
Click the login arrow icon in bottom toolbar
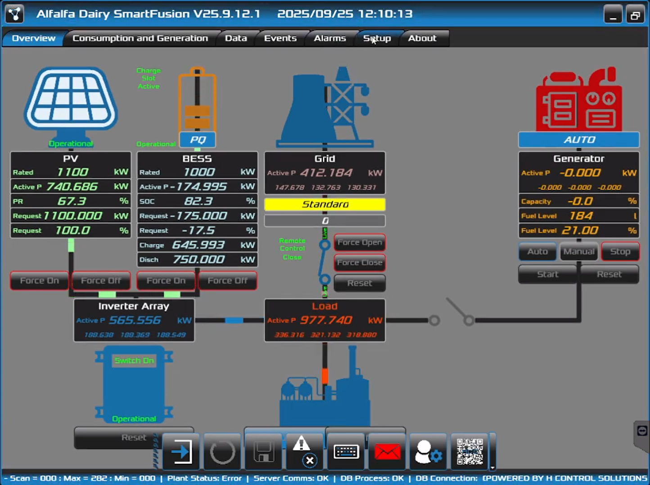pyautogui.click(x=181, y=452)
